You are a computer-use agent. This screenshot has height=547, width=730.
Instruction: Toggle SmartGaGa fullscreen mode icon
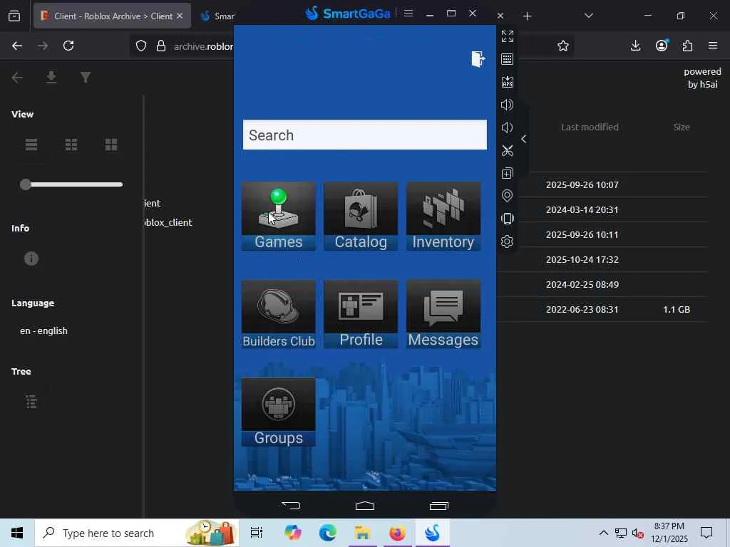508,36
